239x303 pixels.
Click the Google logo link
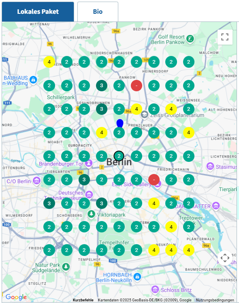pos(16,297)
